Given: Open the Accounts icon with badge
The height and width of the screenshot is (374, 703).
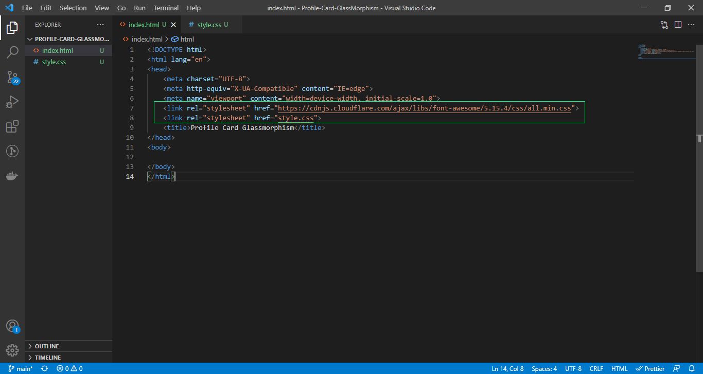Looking at the screenshot, I should (12, 326).
